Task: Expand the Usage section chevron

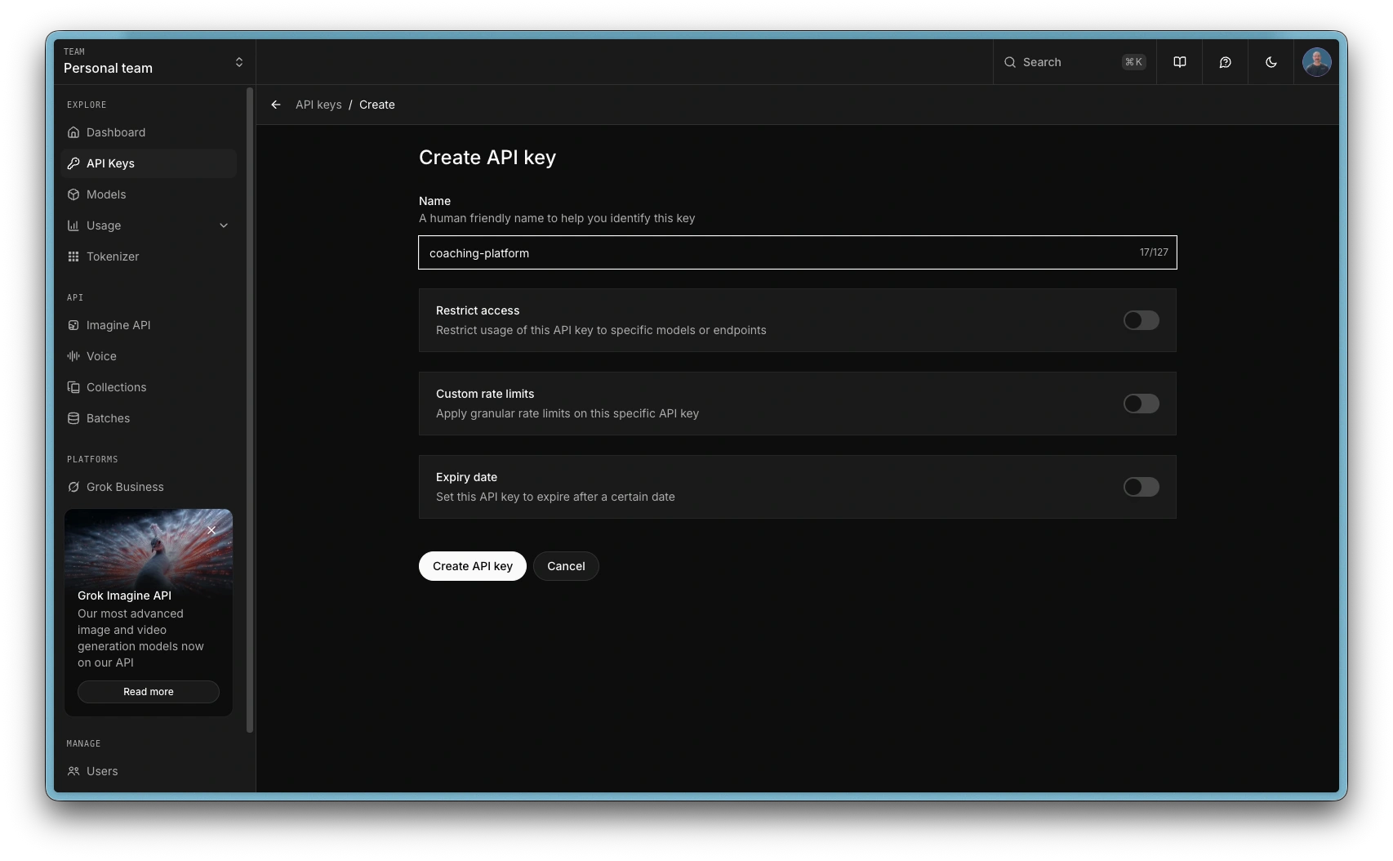Action: [x=224, y=225]
